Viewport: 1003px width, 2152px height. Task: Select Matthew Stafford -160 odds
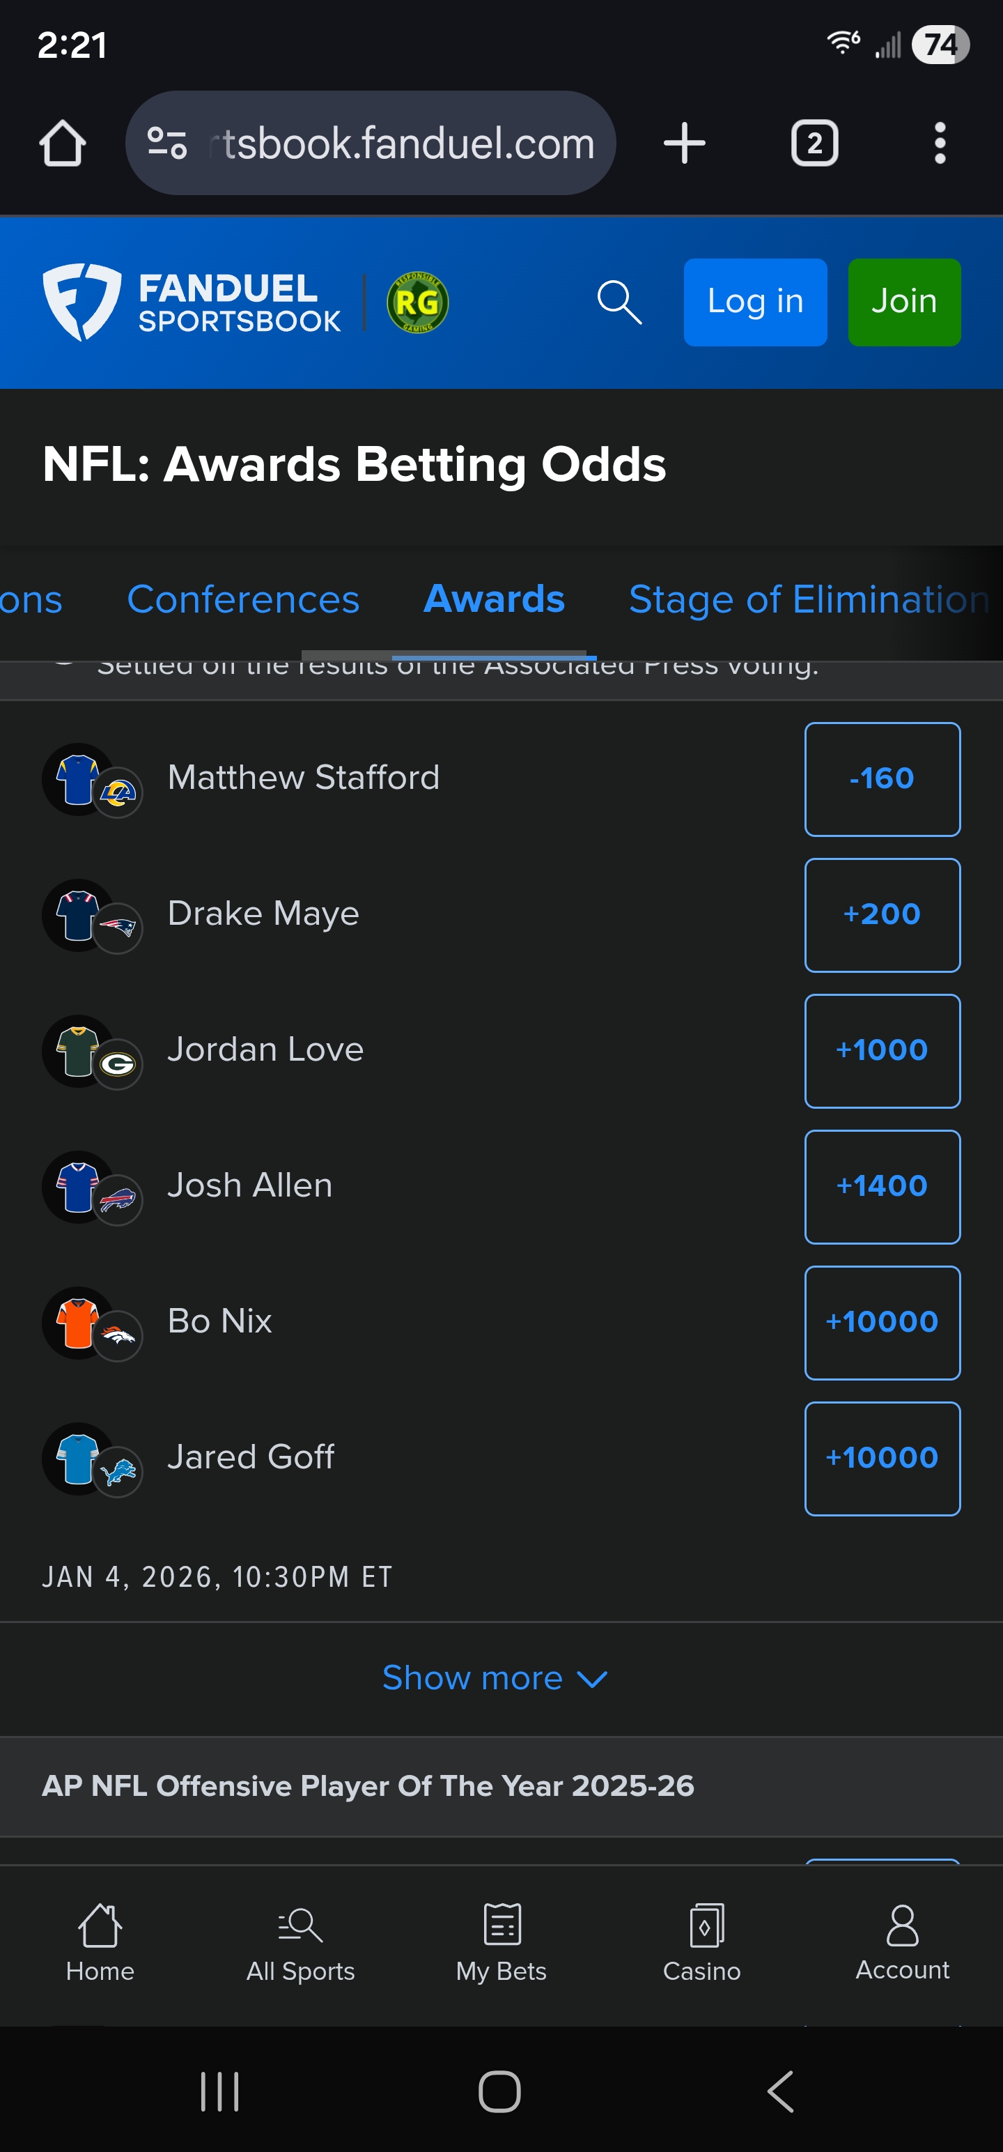[x=882, y=778]
